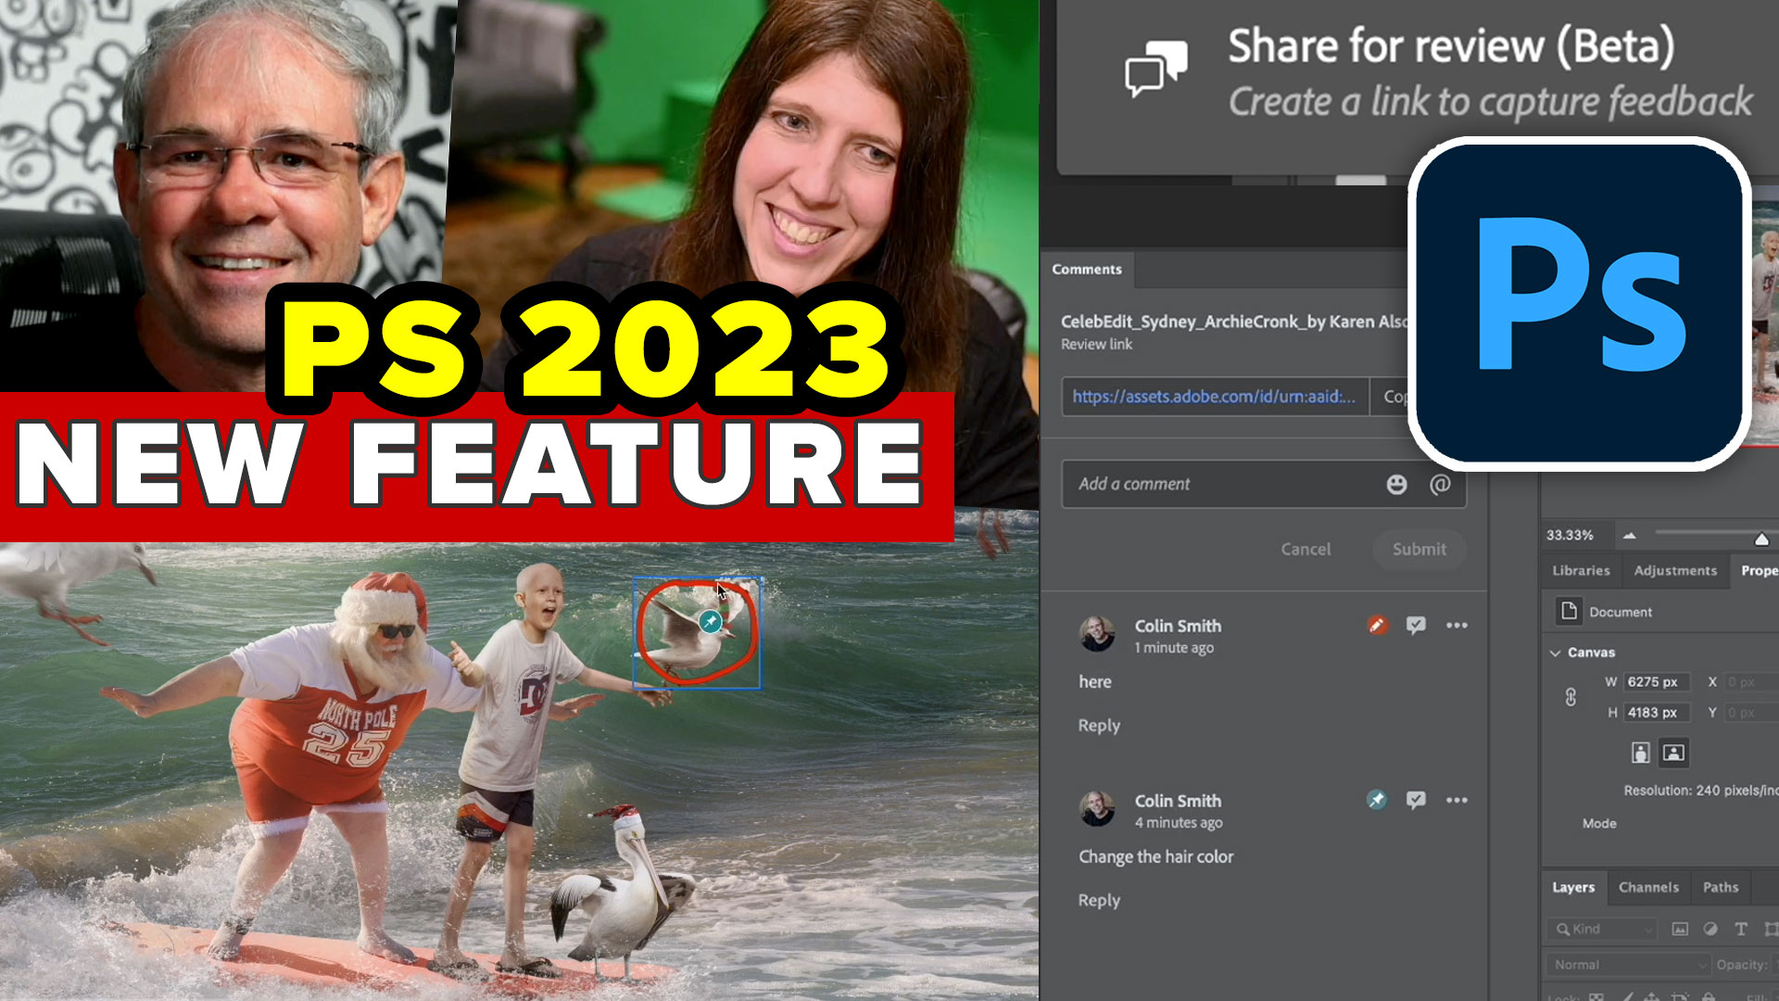Click the zoom out mountain icon
The width and height of the screenshot is (1779, 1001).
(1629, 536)
